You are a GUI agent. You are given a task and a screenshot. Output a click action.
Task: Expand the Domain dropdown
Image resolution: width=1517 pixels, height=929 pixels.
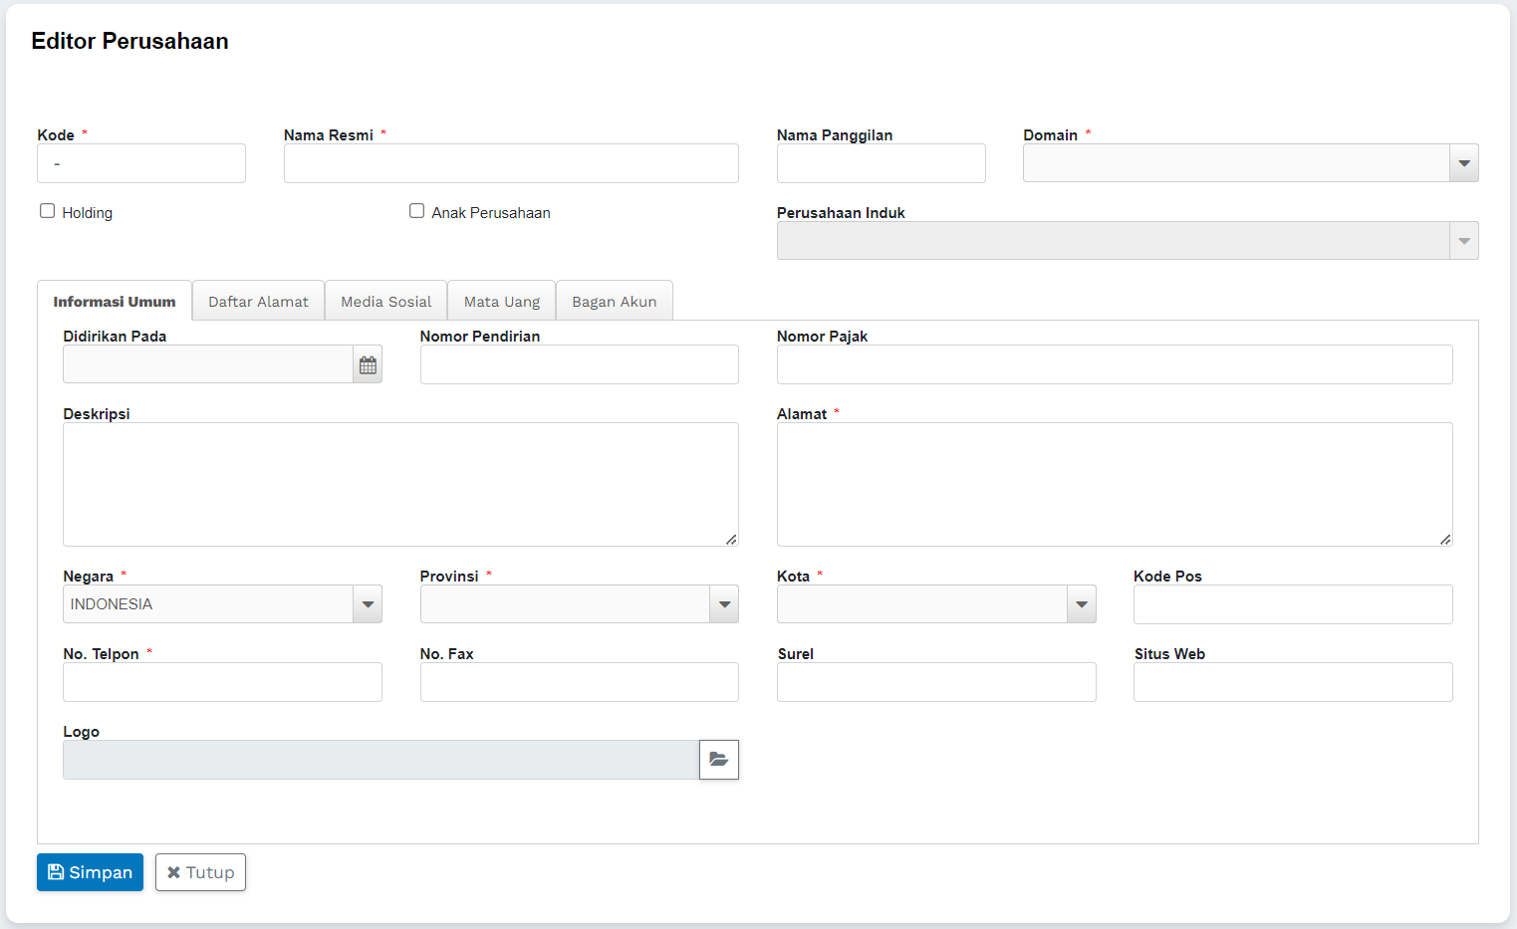tap(1463, 163)
